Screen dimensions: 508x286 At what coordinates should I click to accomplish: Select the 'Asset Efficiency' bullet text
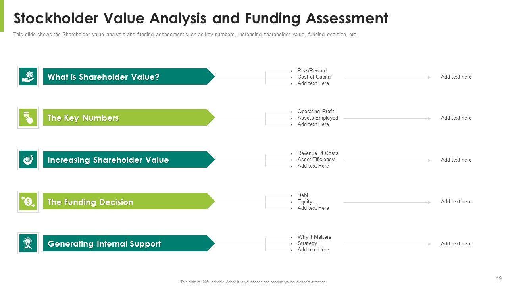(x=316, y=160)
